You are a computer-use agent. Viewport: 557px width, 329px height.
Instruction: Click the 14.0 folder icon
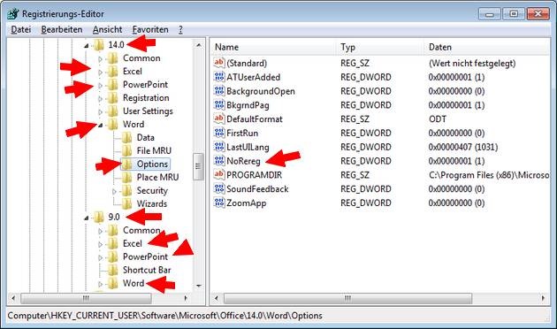[x=99, y=45]
